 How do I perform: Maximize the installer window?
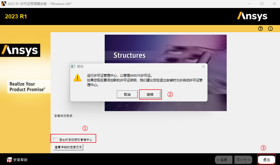[x=262, y=4]
